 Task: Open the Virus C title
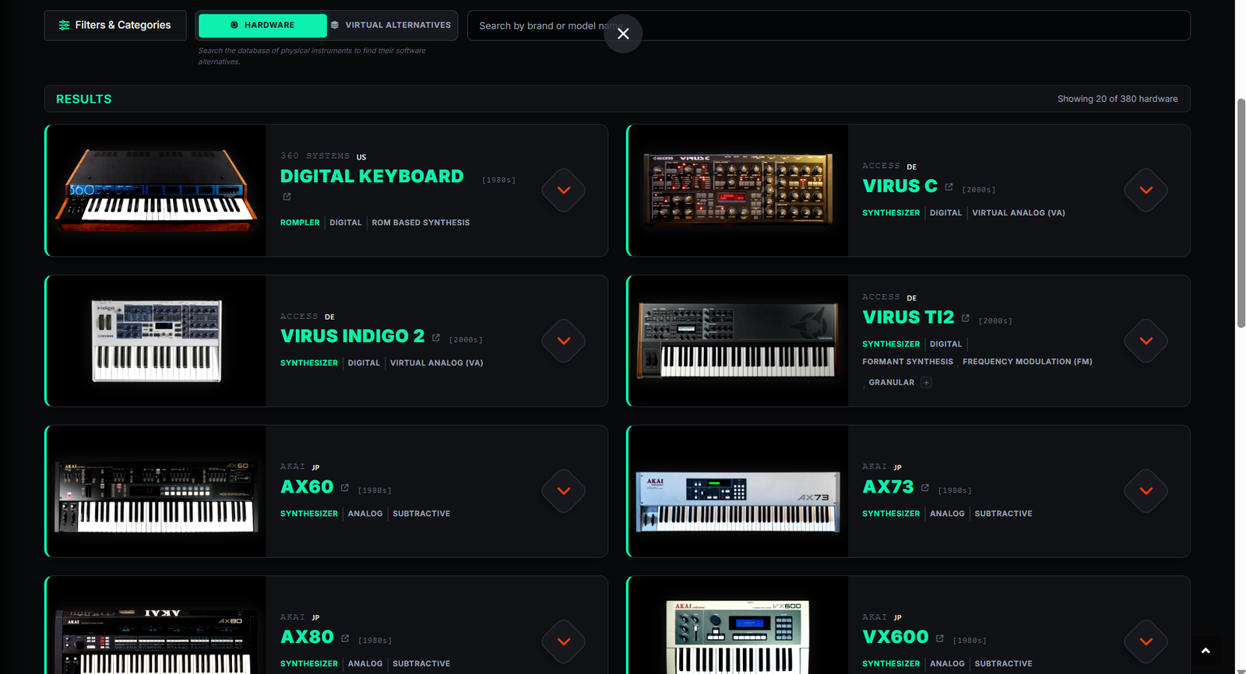(x=899, y=186)
